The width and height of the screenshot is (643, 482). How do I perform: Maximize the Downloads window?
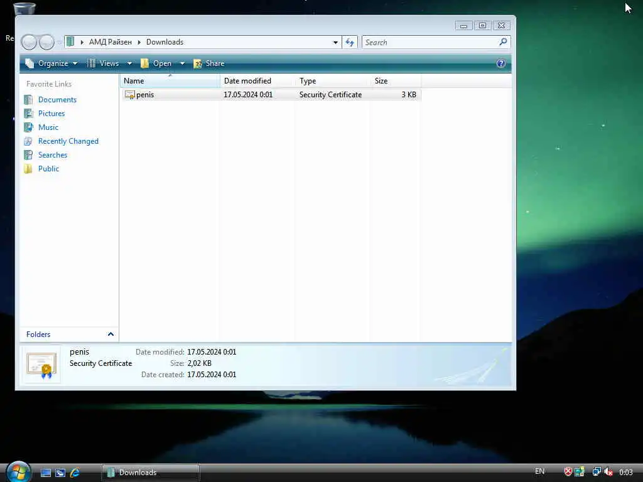click(x=483, y=26)
